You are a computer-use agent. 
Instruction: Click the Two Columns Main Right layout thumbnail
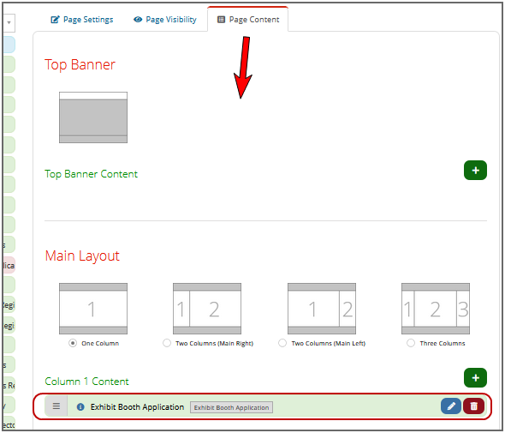[207, 309]
